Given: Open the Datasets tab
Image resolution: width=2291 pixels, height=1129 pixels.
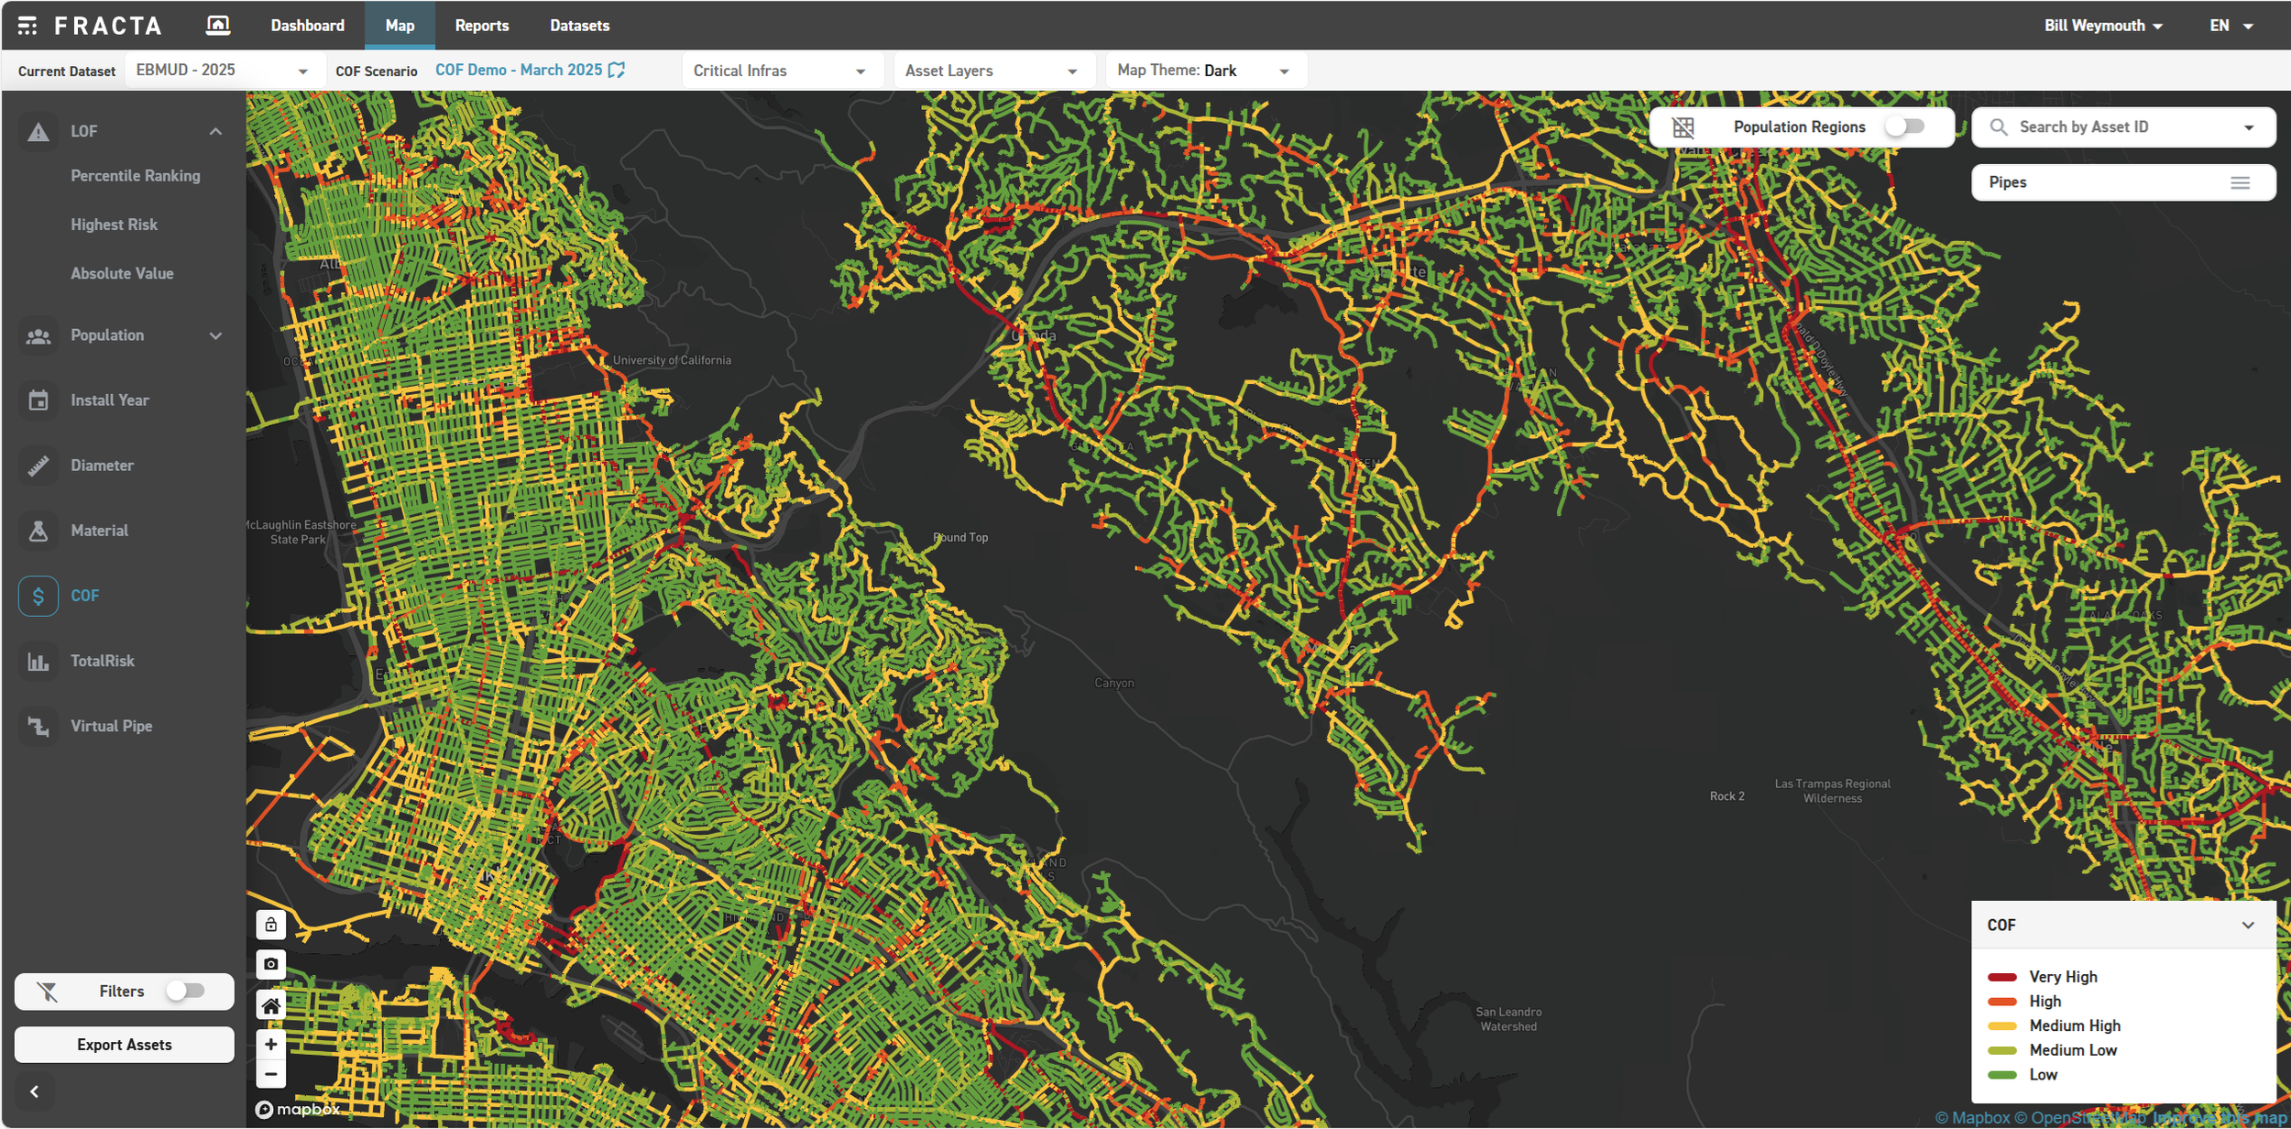Looking at the screenshot, I should (x=580, y=26).
